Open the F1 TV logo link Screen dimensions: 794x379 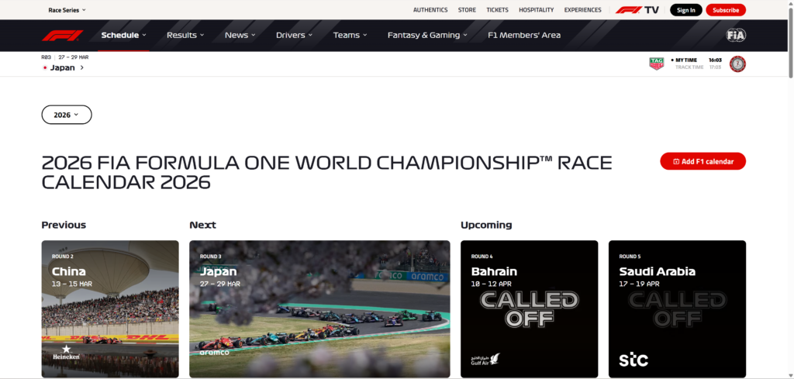click(x=637, y=10)
